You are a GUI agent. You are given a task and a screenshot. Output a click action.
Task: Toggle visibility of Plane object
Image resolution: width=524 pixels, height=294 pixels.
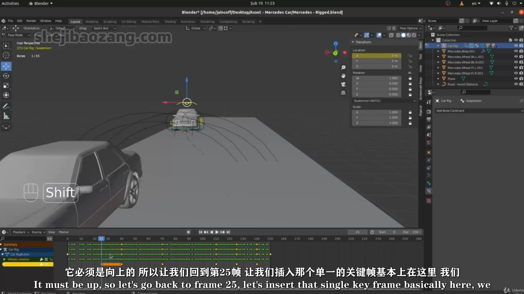[516, 79]
